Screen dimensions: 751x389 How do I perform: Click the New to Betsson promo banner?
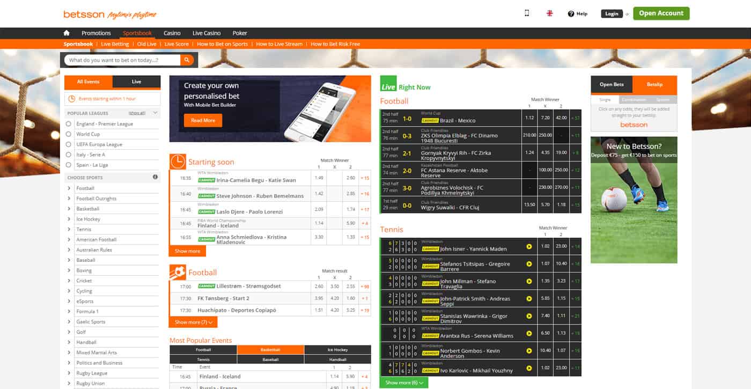point(634,200)
